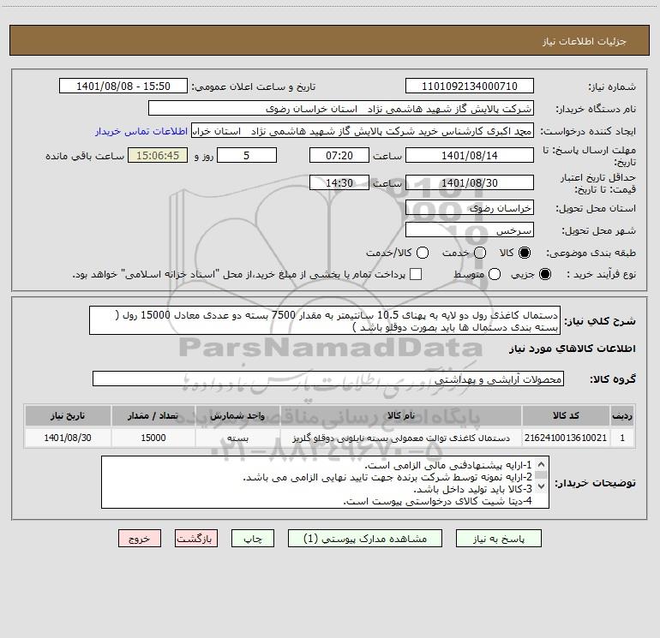Image resolution: width=660 pixels, height=638 pixels.
Task: Click the چاپ print button
Action: pos(253,539)
